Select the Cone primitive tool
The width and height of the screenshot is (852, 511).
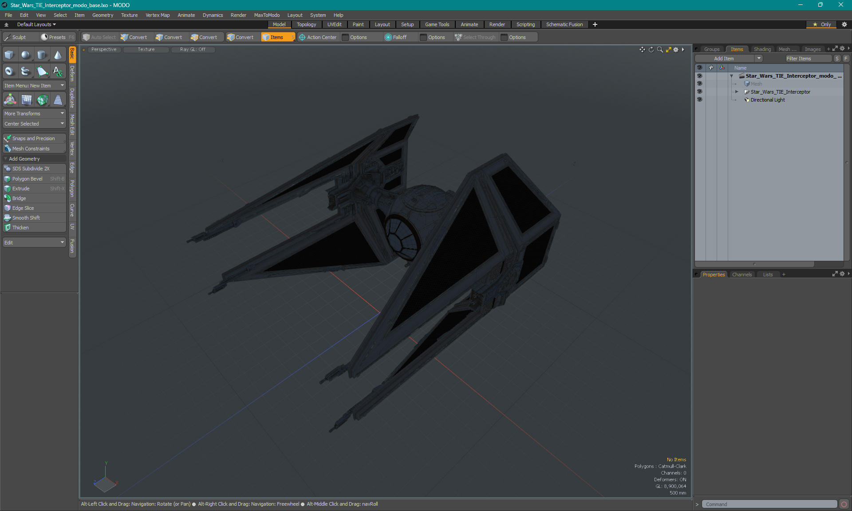(x=58, y=55)
